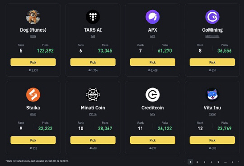
Task: Click the Dog (Runes) coin logo
Action: click(x=33, y=17)
